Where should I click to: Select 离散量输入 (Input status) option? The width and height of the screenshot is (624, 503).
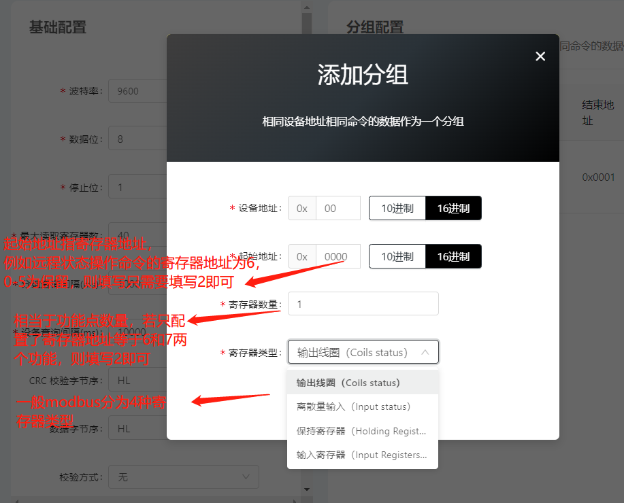(363, 406)
